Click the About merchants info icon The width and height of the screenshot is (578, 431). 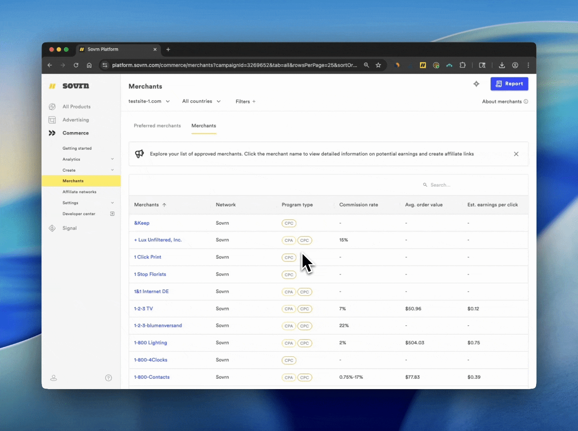(526, 101)
